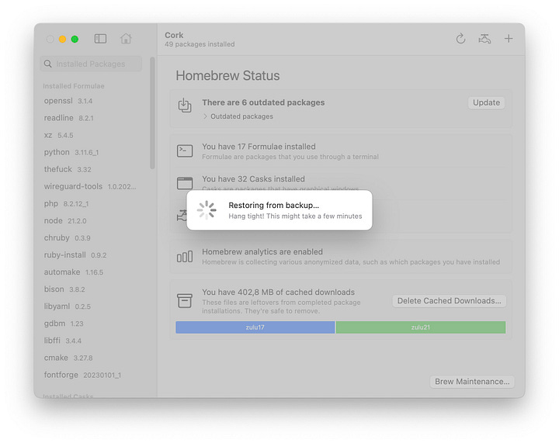The width and height of the screenshot is (559, 443).
Task: Select cmake 3.27.8 formula
Action: click(x=68, y=358)
